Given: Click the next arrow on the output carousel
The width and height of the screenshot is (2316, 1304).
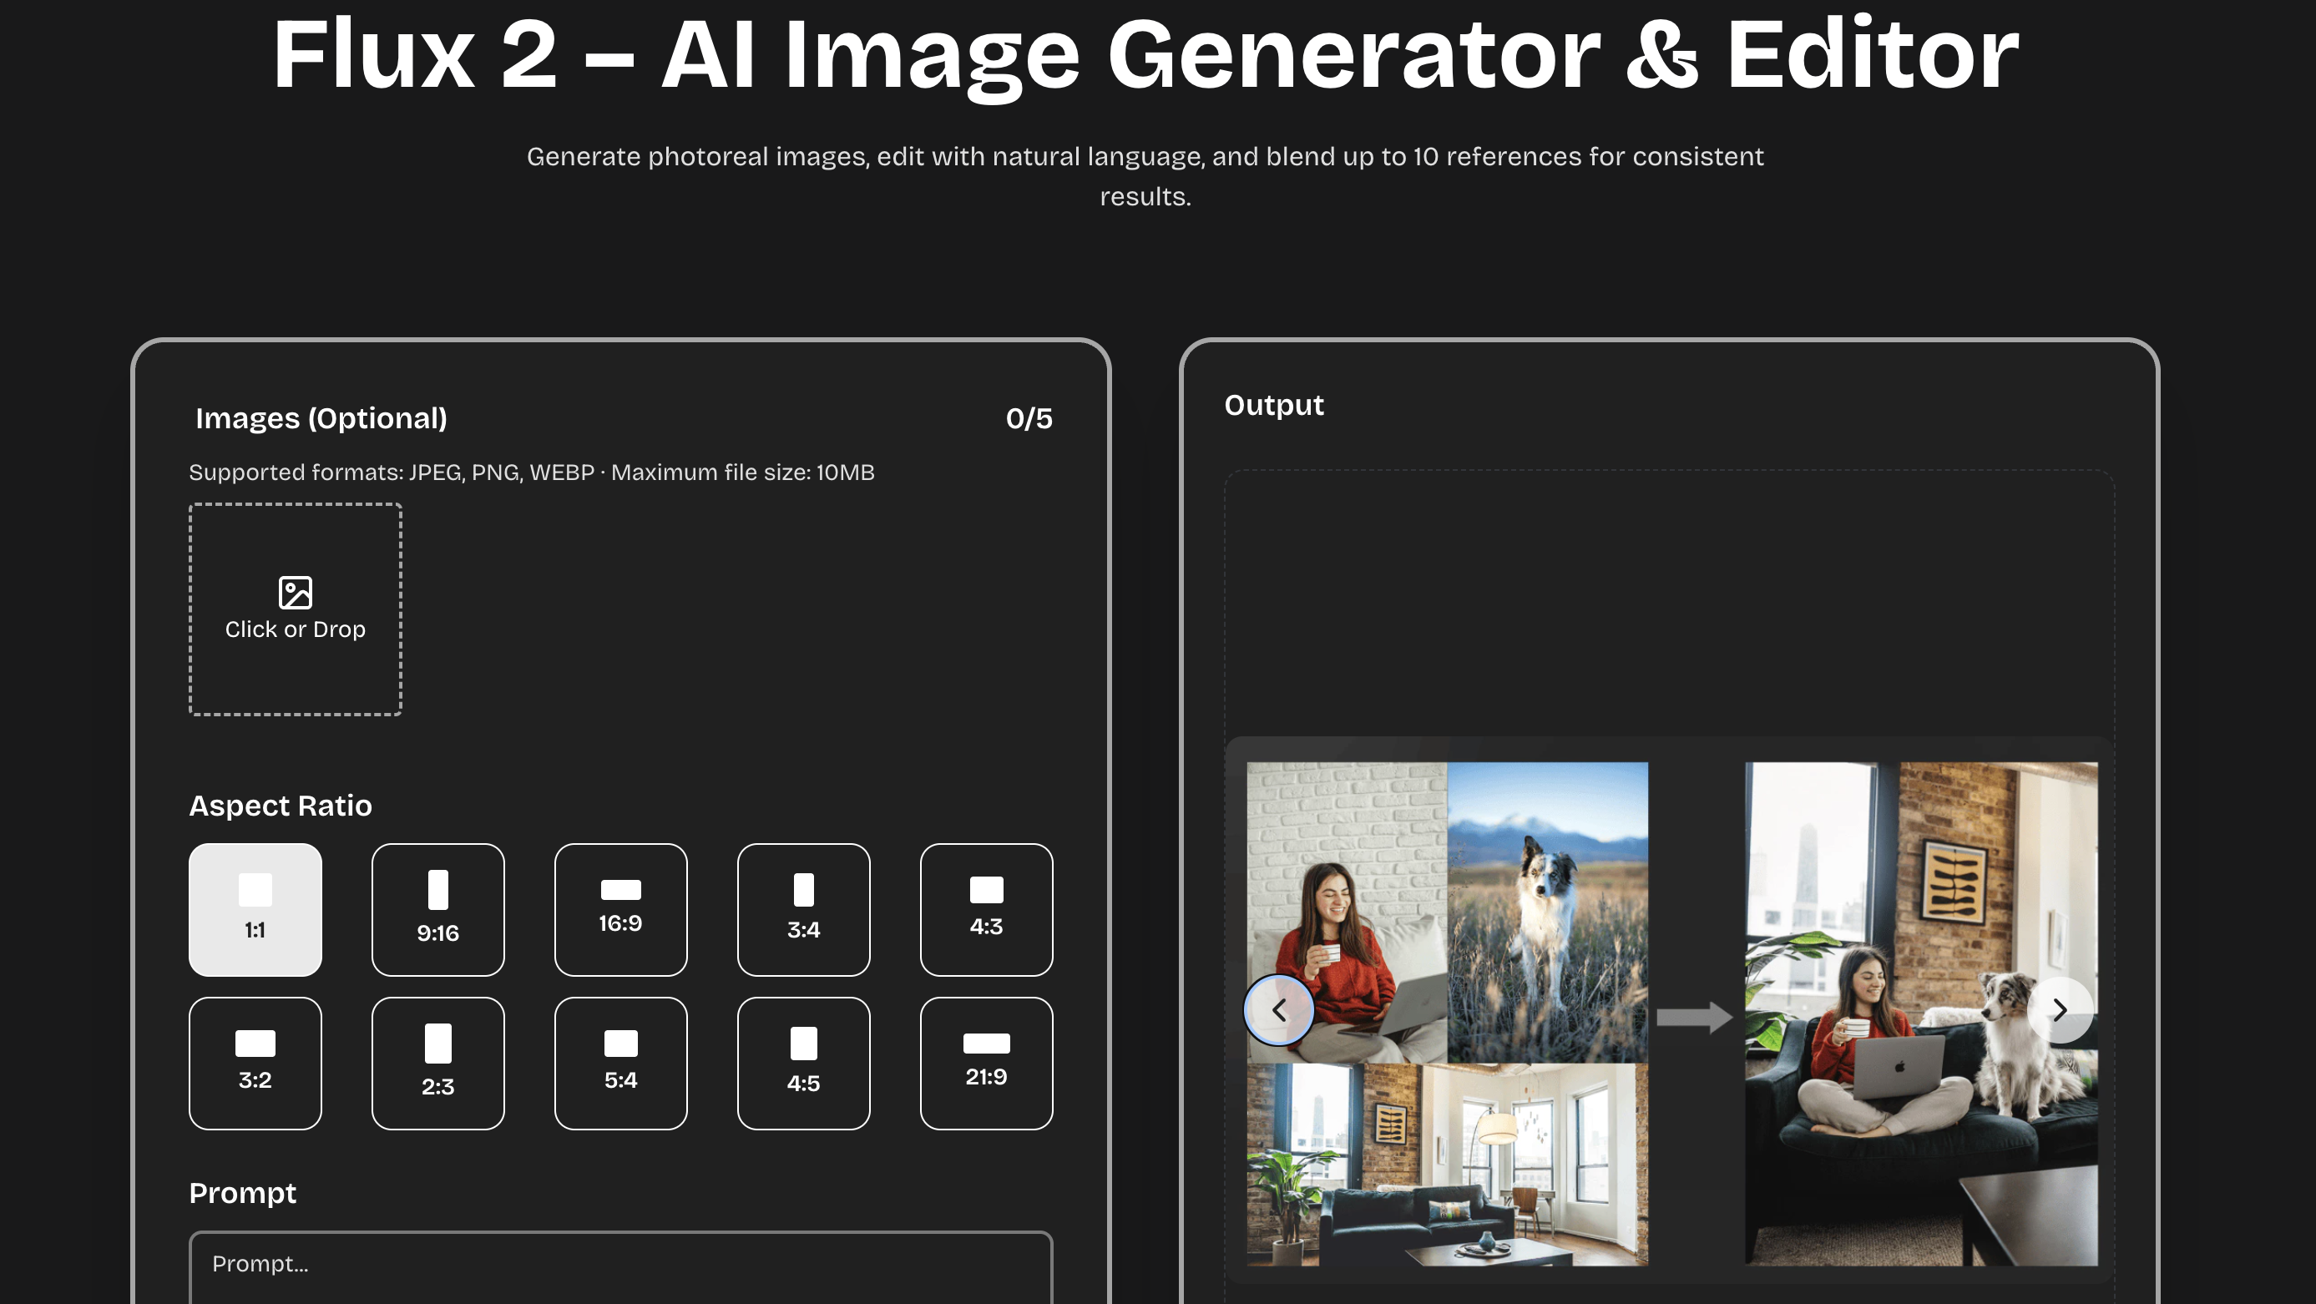Looking at the screenshot, I should point(2061,1009).
